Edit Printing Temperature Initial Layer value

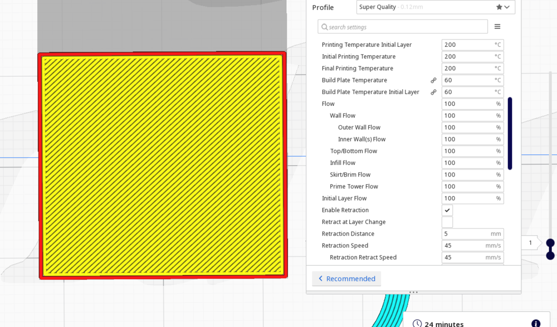tap(472, 45)
